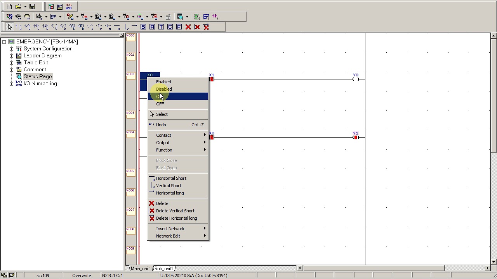497x279 pixels.
Task: Select the normally closed contact (B) tool
Action: coord(27,27)
